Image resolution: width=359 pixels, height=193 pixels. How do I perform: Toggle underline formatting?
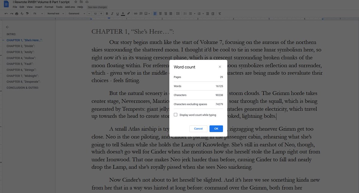pos(118,13)
